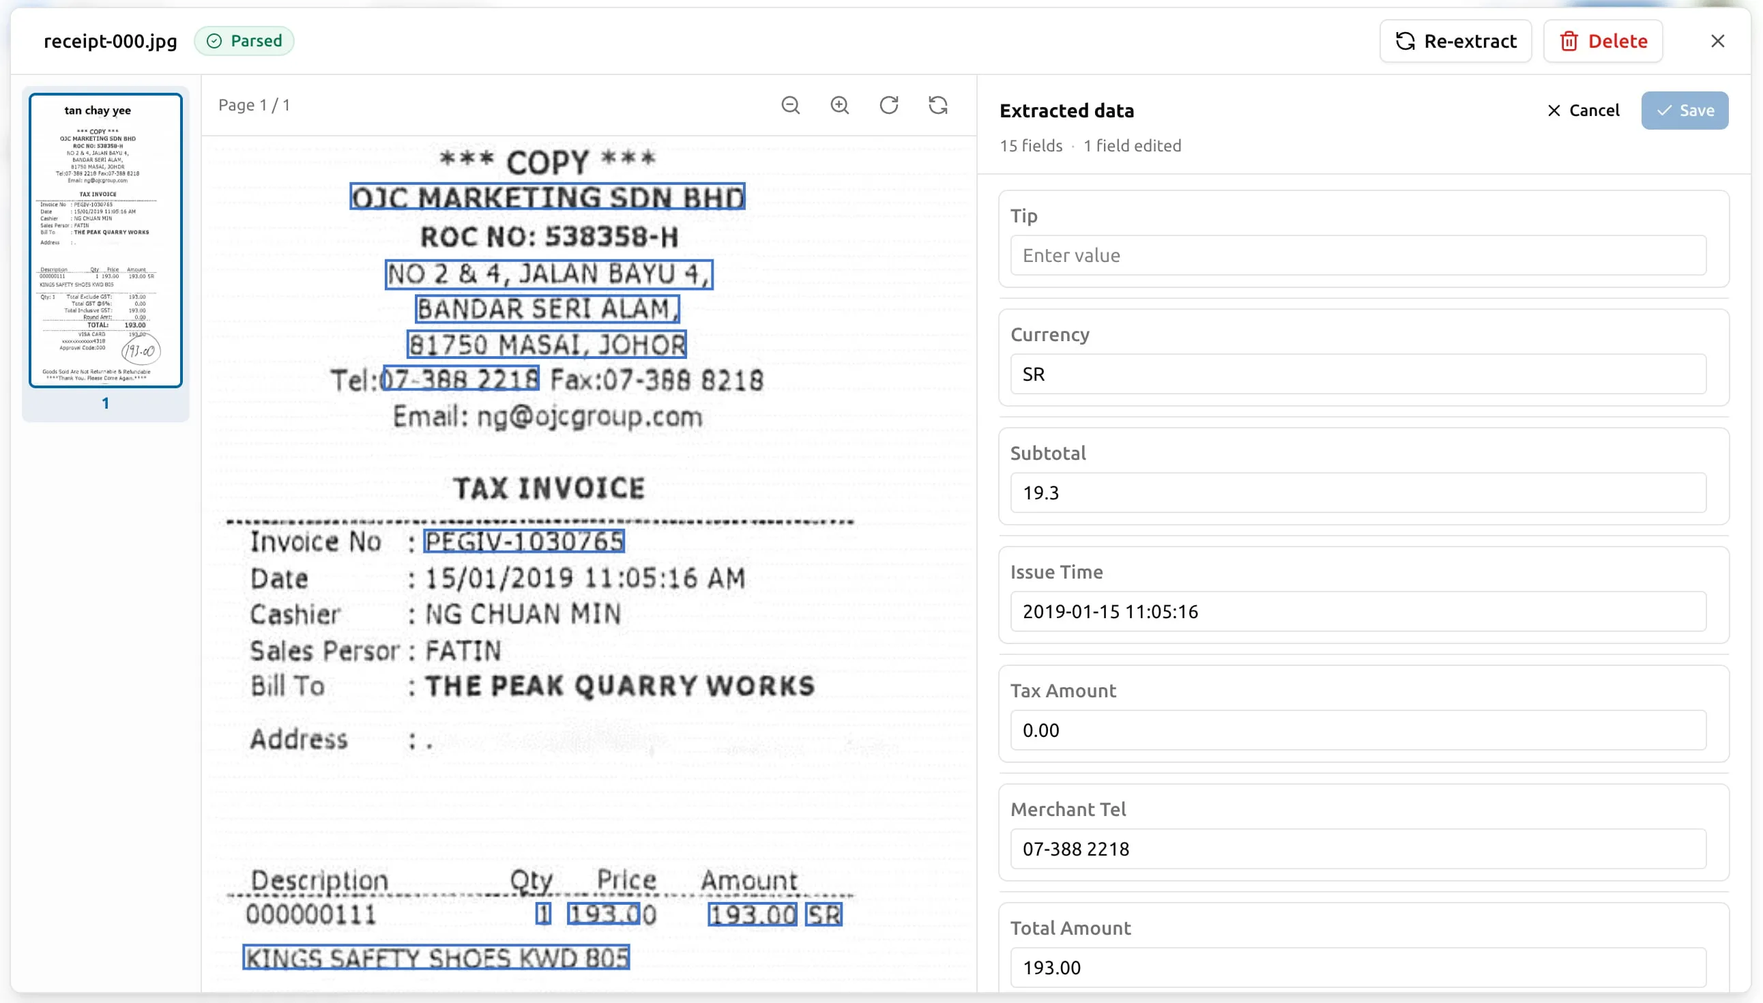Select the OJC MARKETING SDN BHD highlighted box
The width and height of the screenshot is (1763, 1003).
coord(547,198)
